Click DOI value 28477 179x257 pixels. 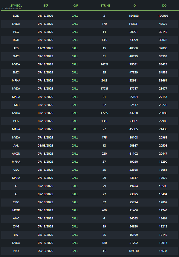(163, 89)
